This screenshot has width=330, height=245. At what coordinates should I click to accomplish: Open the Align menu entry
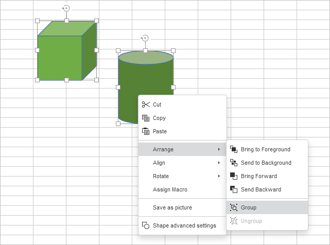[159, 163]
